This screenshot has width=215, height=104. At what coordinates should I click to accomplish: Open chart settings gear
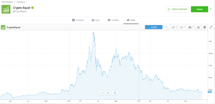pyautogui.click(x=205, y=27)
